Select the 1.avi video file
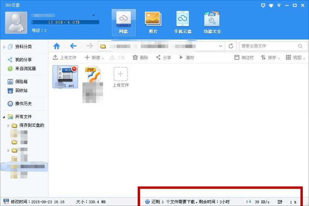Screen dimensions: 309x206 (65, 77)
